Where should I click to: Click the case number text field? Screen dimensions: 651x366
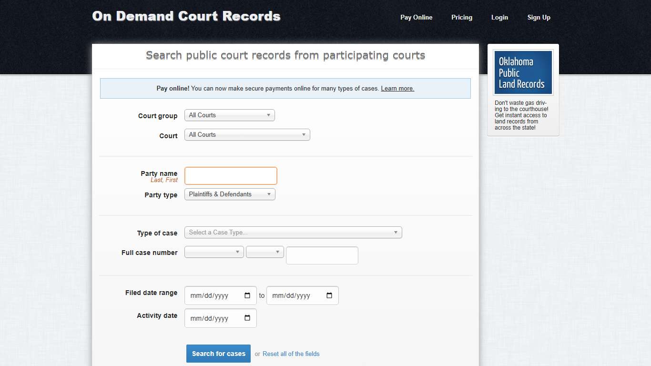pos(322,255)
